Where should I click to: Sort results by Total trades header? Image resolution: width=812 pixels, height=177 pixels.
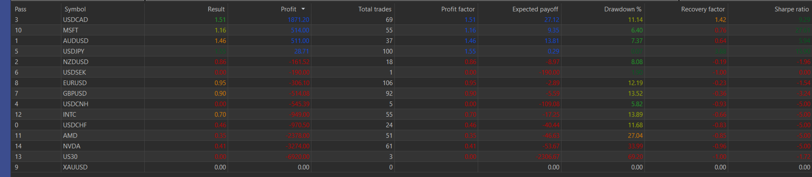coord(374,9)
